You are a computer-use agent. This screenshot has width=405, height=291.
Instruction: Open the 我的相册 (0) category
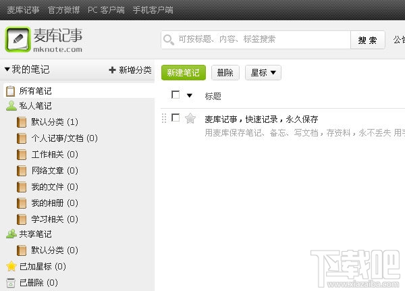tap(55, 203)
